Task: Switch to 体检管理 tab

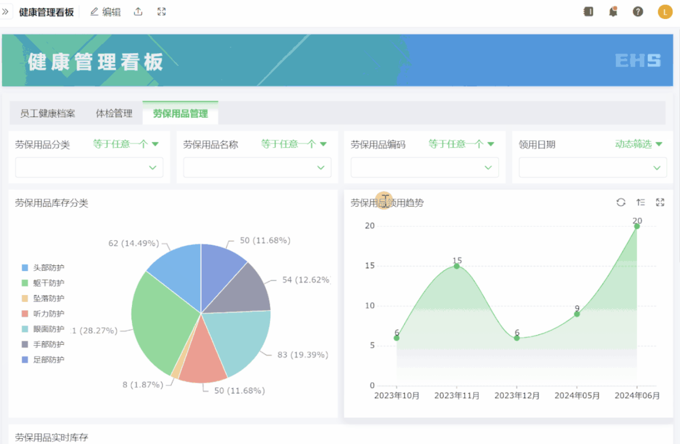Action: click(x=114, y=113)
